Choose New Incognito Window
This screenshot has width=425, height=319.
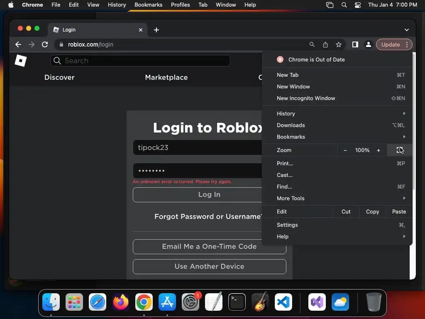click(x=337, y=98)
